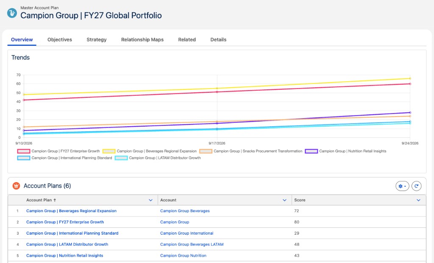Click the Score column header
This screenshot has height=263, width=434.
tap(300, 200)
